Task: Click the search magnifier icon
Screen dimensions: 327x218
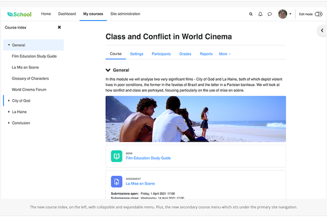Action: click(251, 14)
